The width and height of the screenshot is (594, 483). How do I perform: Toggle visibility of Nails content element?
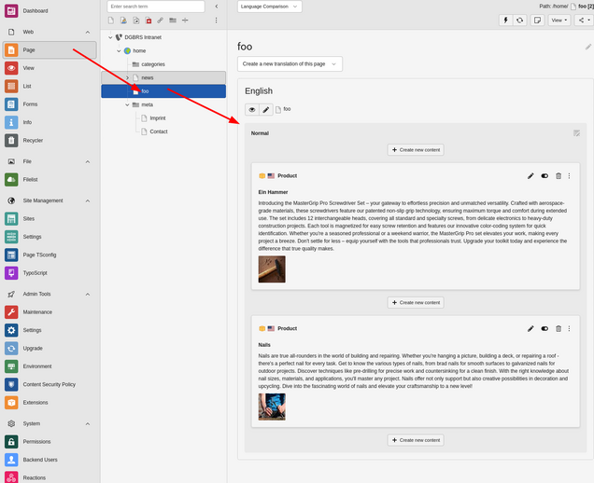[x=544, y=328]
